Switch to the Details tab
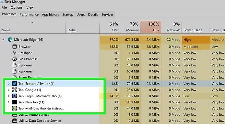 pyautogui.click(x=93, y=15)
